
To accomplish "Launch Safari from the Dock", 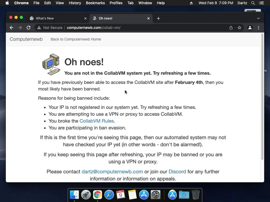I will pos(109,195).
